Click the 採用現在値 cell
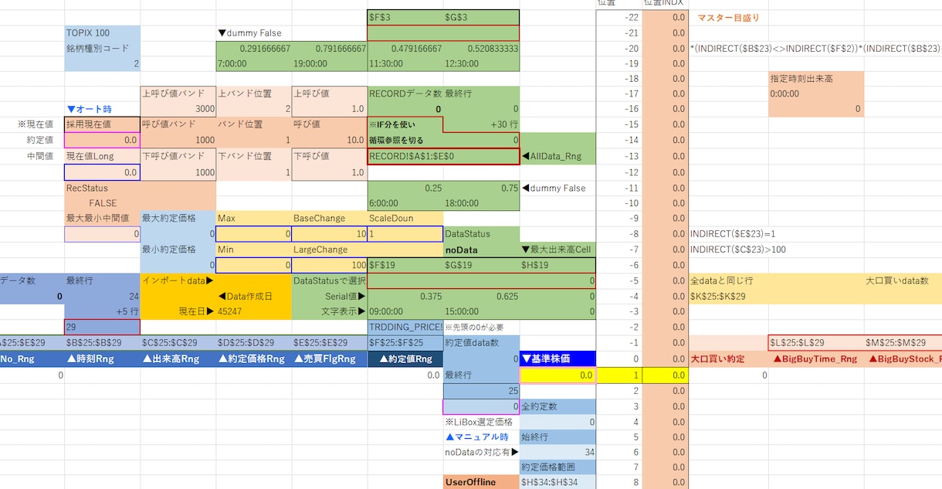 click(x=102, y=124)
